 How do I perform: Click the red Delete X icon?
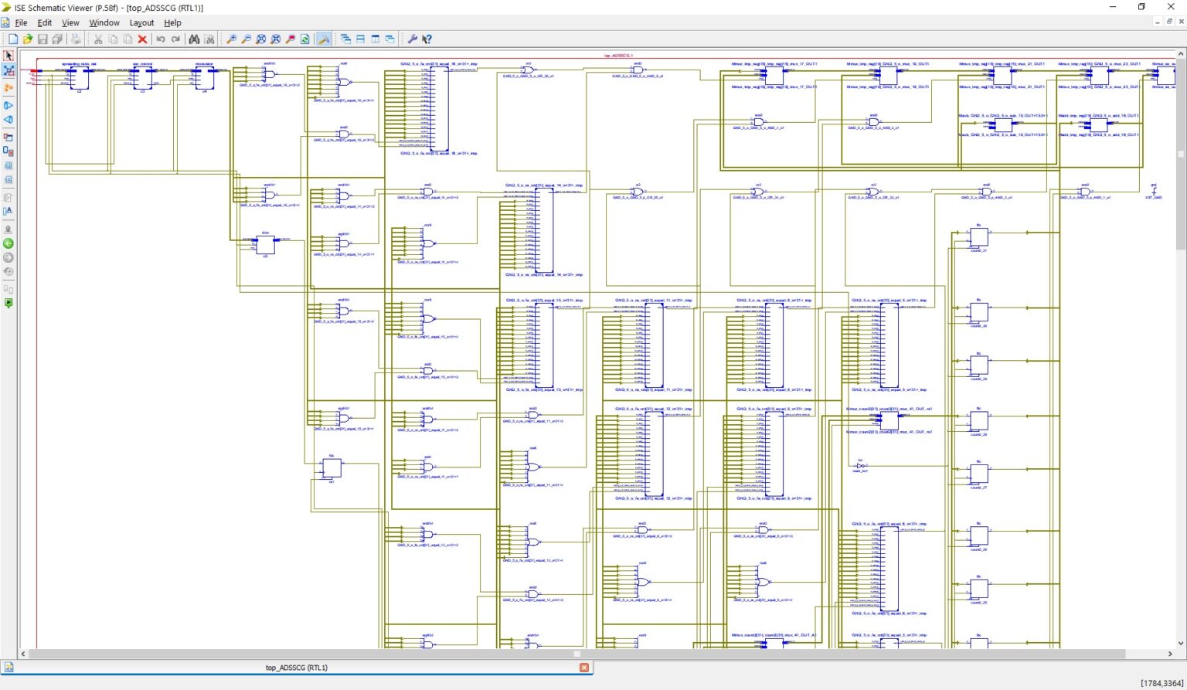[142, 39]
